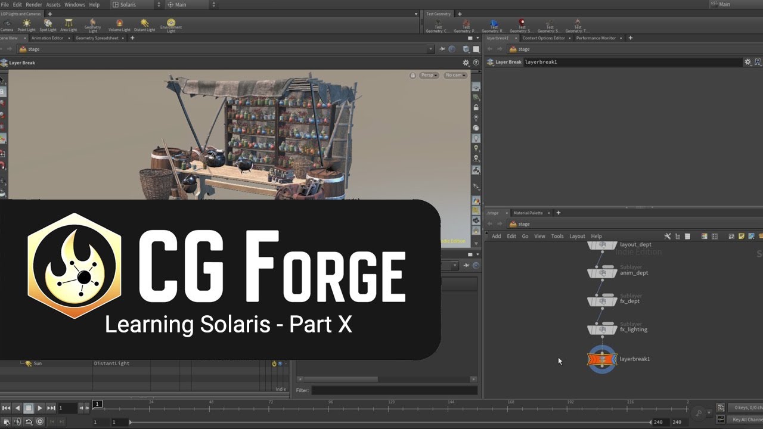Image resolution: width=763 pixels, height=429 pixels.
Task: Open network editor Tools menu
Action: (x=557, y=237)
